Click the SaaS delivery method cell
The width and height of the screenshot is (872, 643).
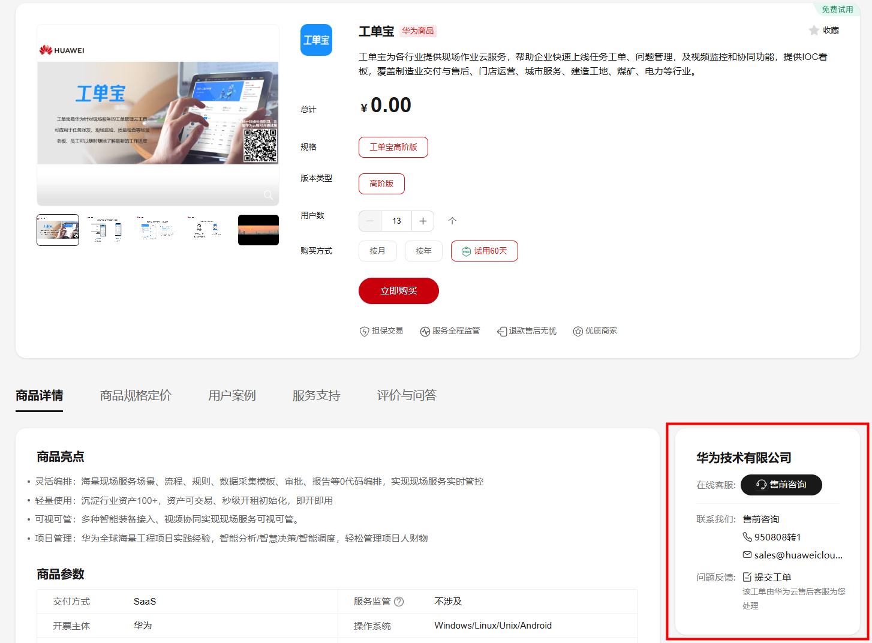pyautogui.click(x=145, y=602)
